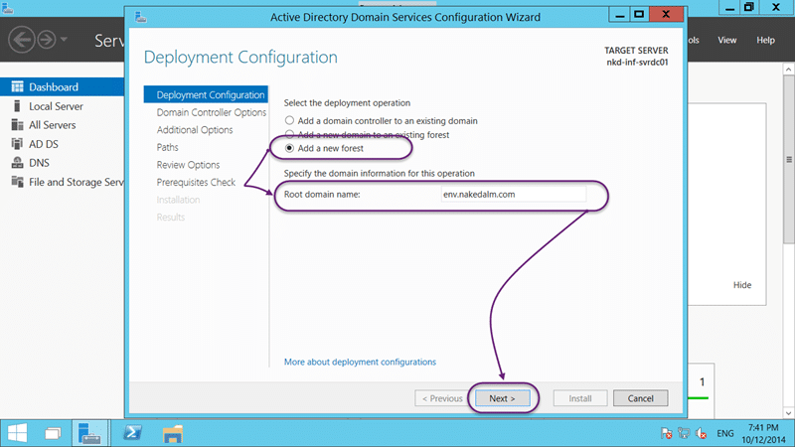
Task: Click the Root domain name field
Action: coord(514,194)
